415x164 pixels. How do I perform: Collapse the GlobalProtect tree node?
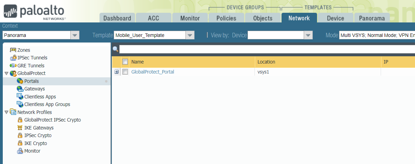point(6,73)
